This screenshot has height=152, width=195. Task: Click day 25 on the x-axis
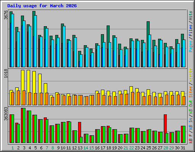(x=149, y=148)
